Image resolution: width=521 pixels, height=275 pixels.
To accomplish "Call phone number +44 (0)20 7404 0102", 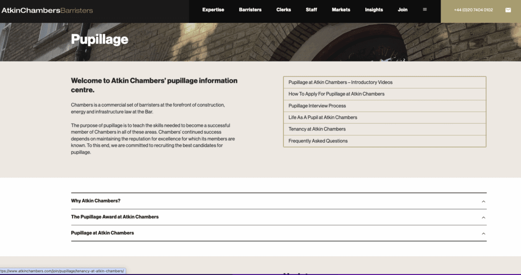I will (x=473, y=10).
